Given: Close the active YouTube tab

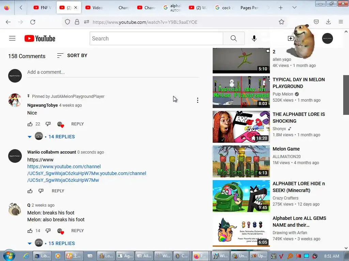Looking at the screenshot, I should (76, 7).
